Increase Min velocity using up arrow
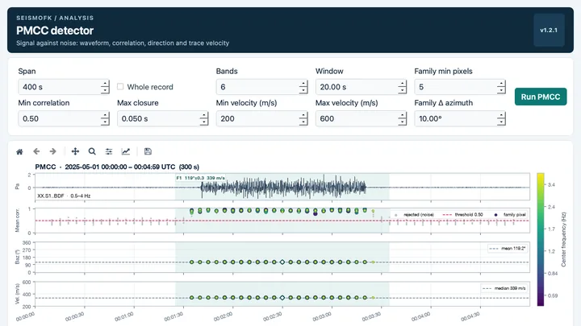Viewport: 581px width, 326px height. click(x=303, y=115)
